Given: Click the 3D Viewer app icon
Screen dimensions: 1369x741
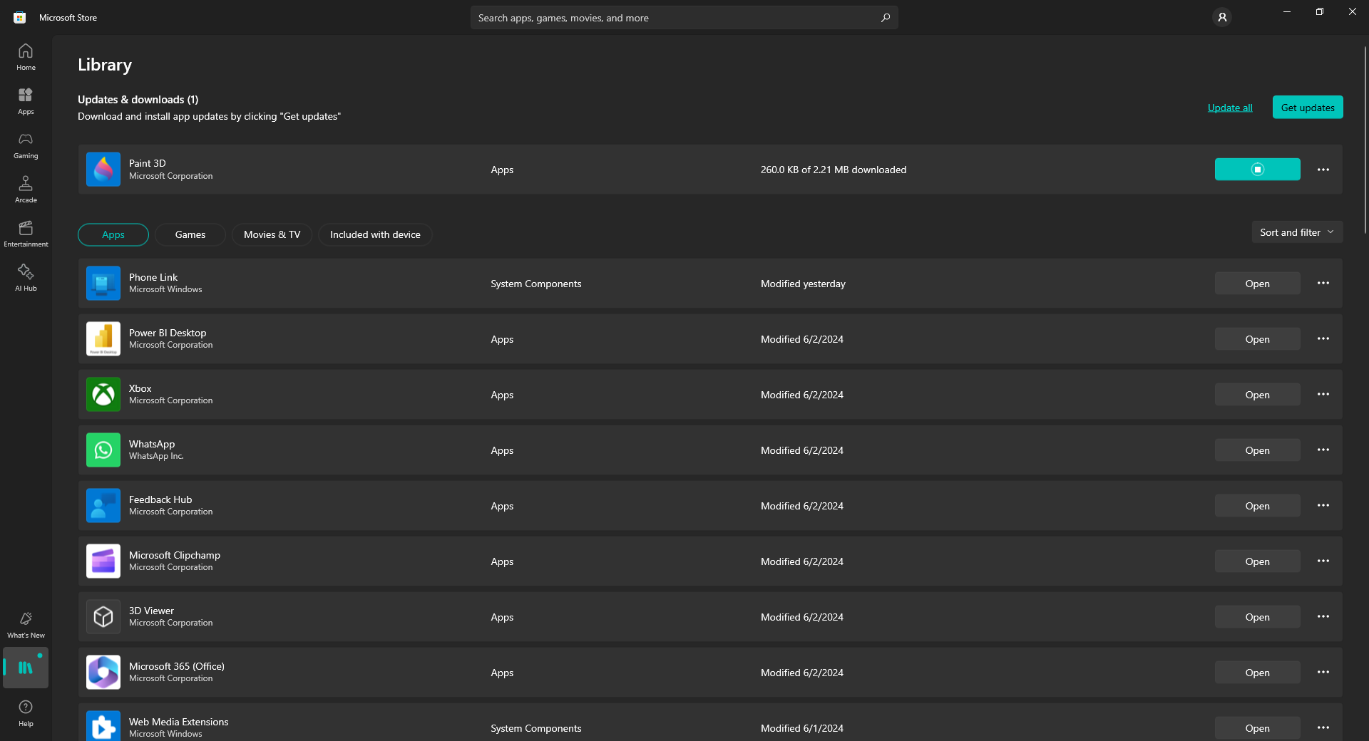Looking at the screenshot, I should [103, 617].
